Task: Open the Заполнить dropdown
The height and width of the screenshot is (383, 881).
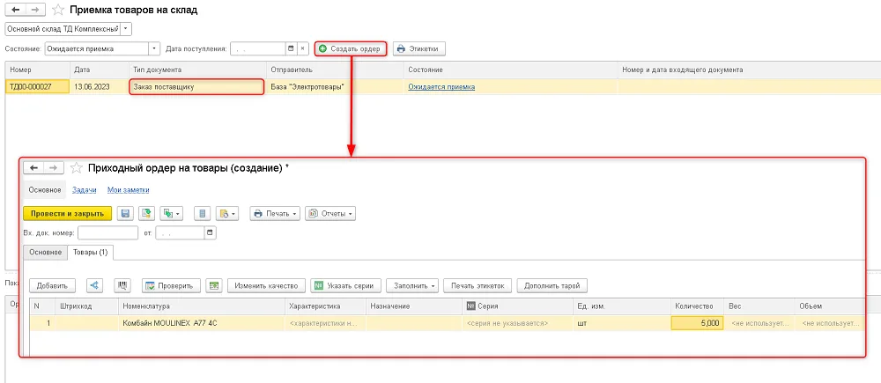Action: click(x=412, y=286)
